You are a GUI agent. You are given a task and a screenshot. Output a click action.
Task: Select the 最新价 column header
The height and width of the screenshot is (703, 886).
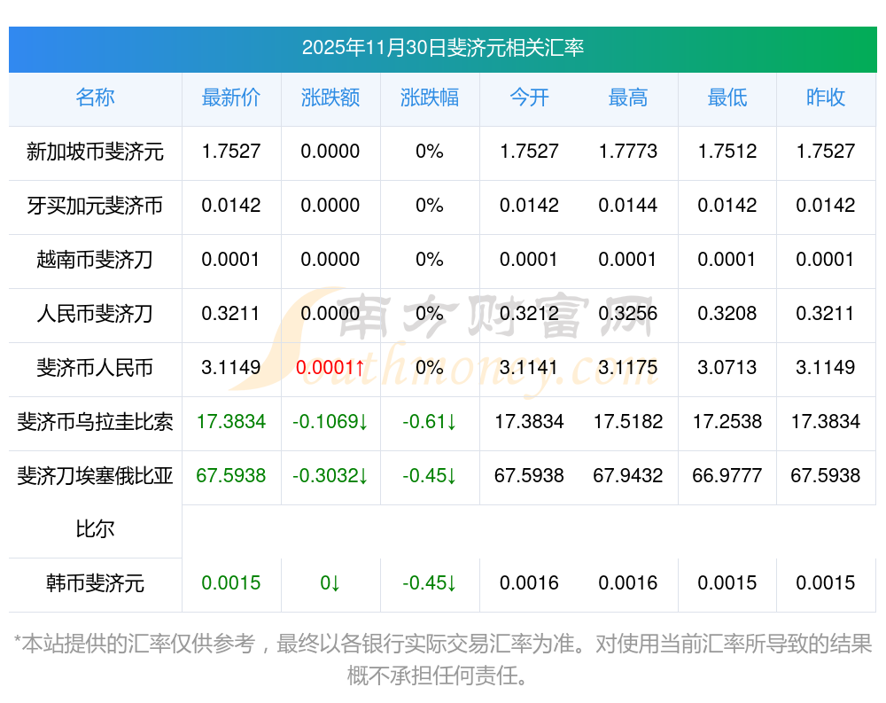pos(231,98)
